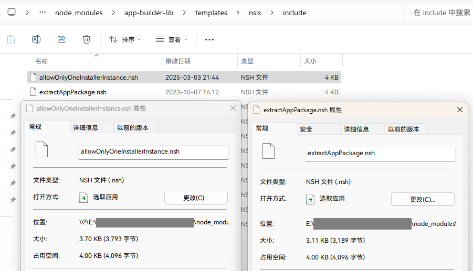This screenshot has width=473, height=271.
Task: Click 更改(C)... in the allowOnlyOneInstallerInstance properties
Action: (x=196, y=198)
